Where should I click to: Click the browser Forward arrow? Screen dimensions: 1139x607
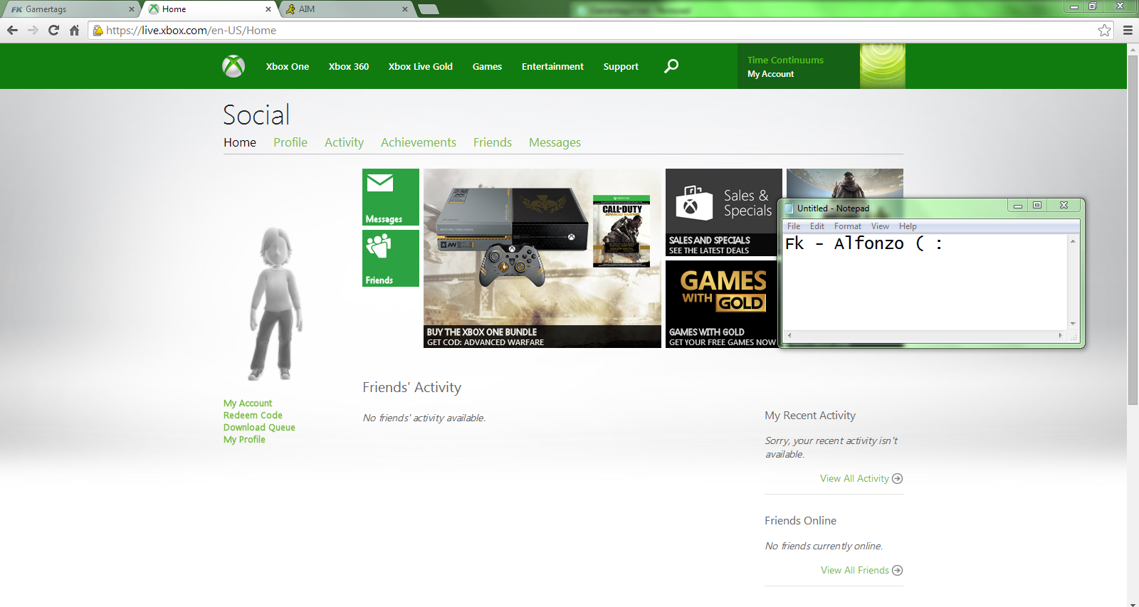tap(33, 30)
